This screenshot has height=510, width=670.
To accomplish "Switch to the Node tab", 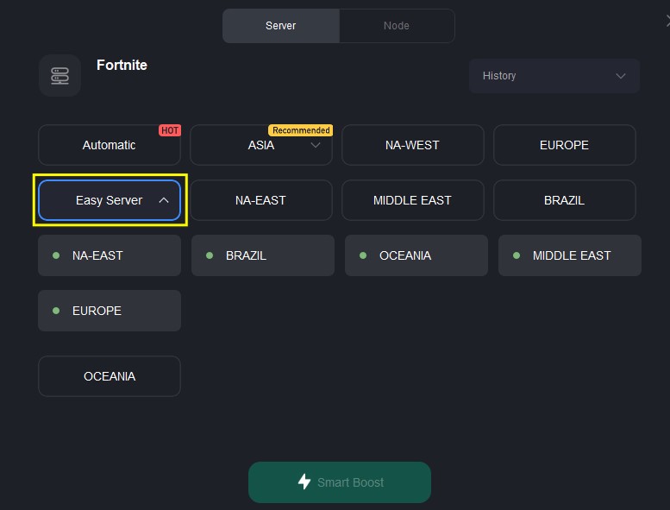I will tap(397, 26).
